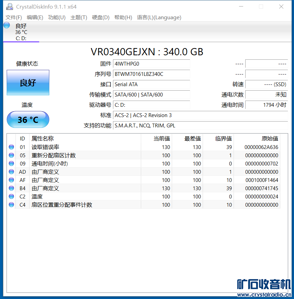Click the raw value 0001000F1464
The image size is (294, 299).
(x=262, y=180)
